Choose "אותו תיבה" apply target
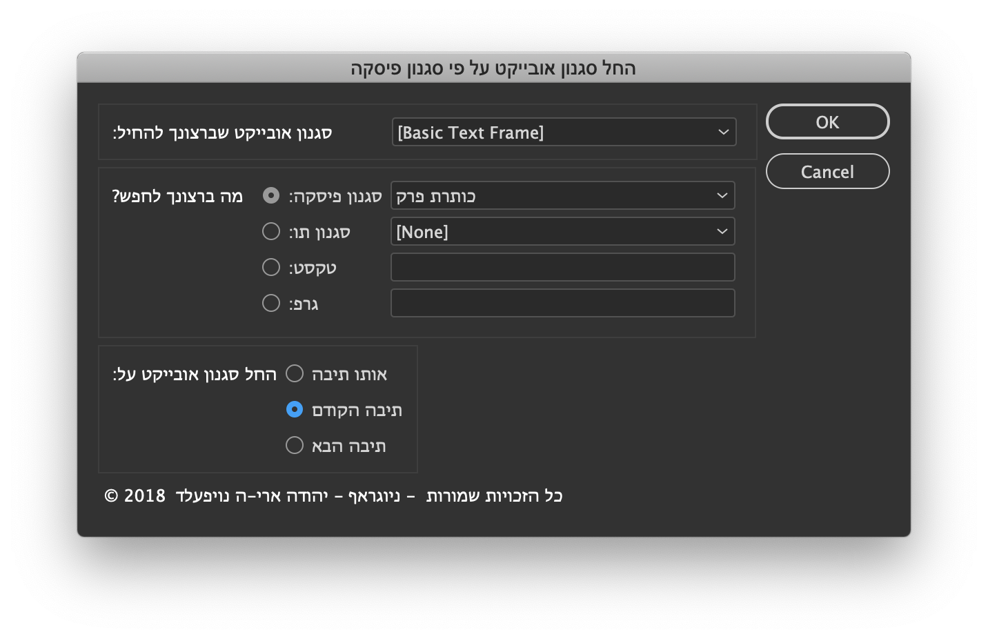This screenshot has height=639, width=988. click(x=295, y=373)
